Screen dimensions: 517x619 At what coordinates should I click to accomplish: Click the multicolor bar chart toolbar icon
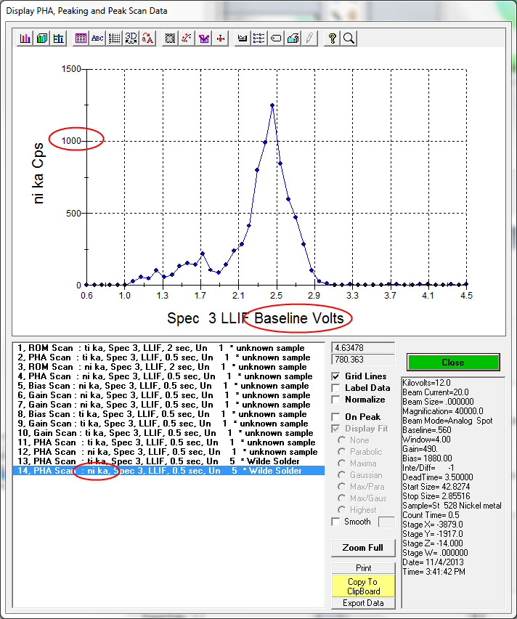pos(25,39)
